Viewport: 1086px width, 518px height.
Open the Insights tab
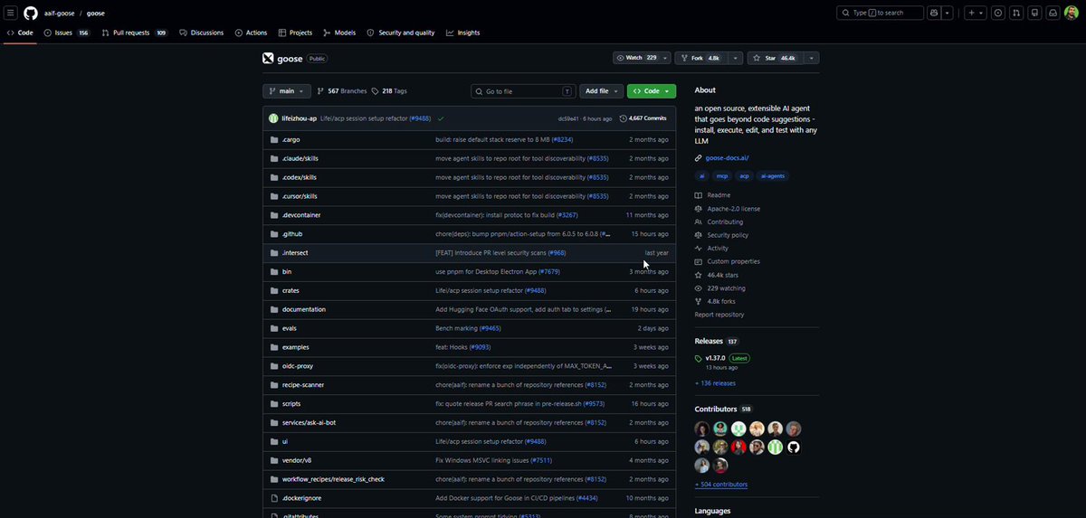tap(463, 33)
